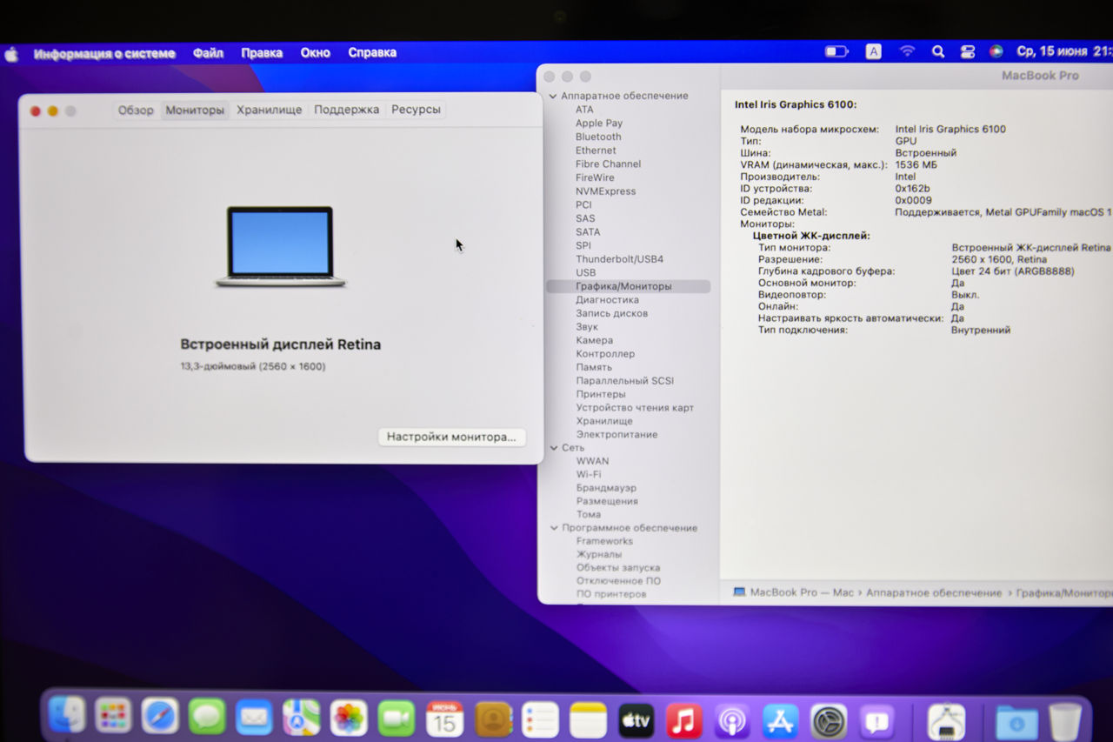
Task: Open Downloads folder in the Dock
Action: pos(1016,722)
